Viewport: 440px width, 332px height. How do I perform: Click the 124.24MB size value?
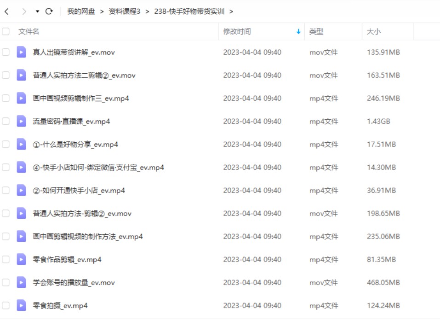pyautogui.click(x=383, y=305)
